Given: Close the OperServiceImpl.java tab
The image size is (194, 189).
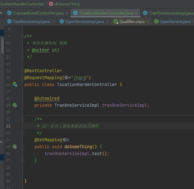Looking at the screenshot, I should [x=107, y=21].
